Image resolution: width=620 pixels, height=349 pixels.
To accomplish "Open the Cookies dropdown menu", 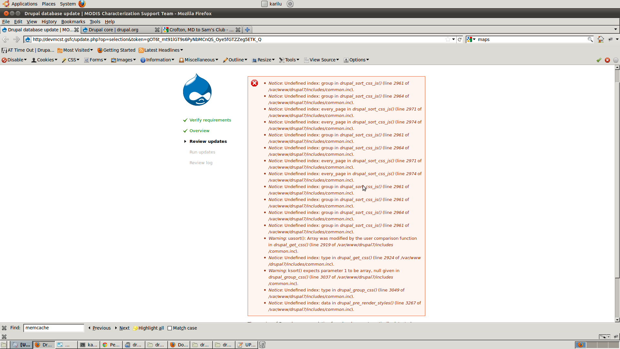I will click(44, 60).
